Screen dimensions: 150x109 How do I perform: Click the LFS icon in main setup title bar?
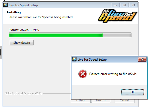tap(5, 5)
